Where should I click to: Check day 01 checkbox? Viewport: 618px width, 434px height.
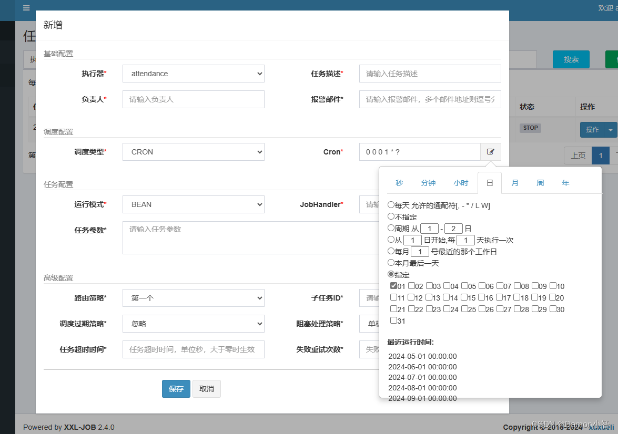[393, 286]
